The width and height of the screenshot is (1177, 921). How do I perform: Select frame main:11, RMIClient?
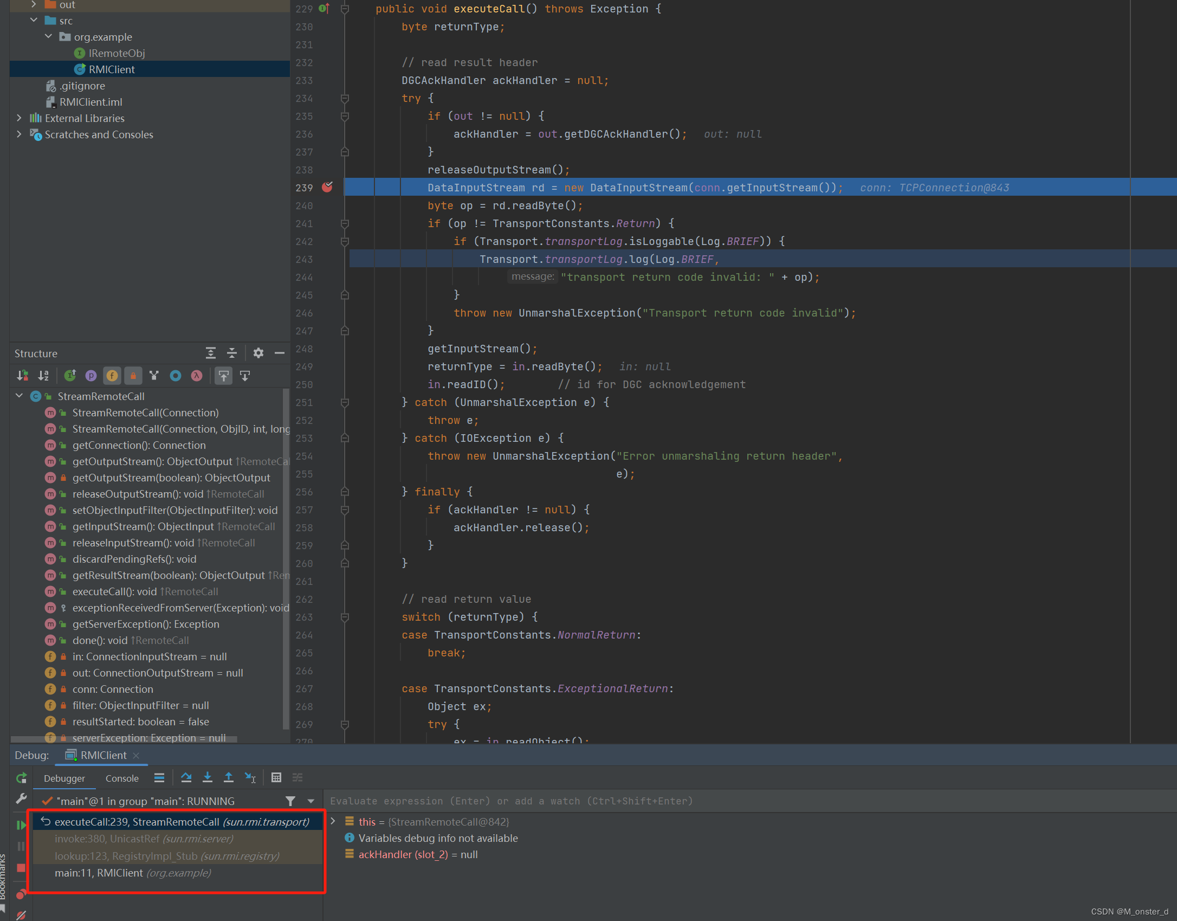pos(178,873)
